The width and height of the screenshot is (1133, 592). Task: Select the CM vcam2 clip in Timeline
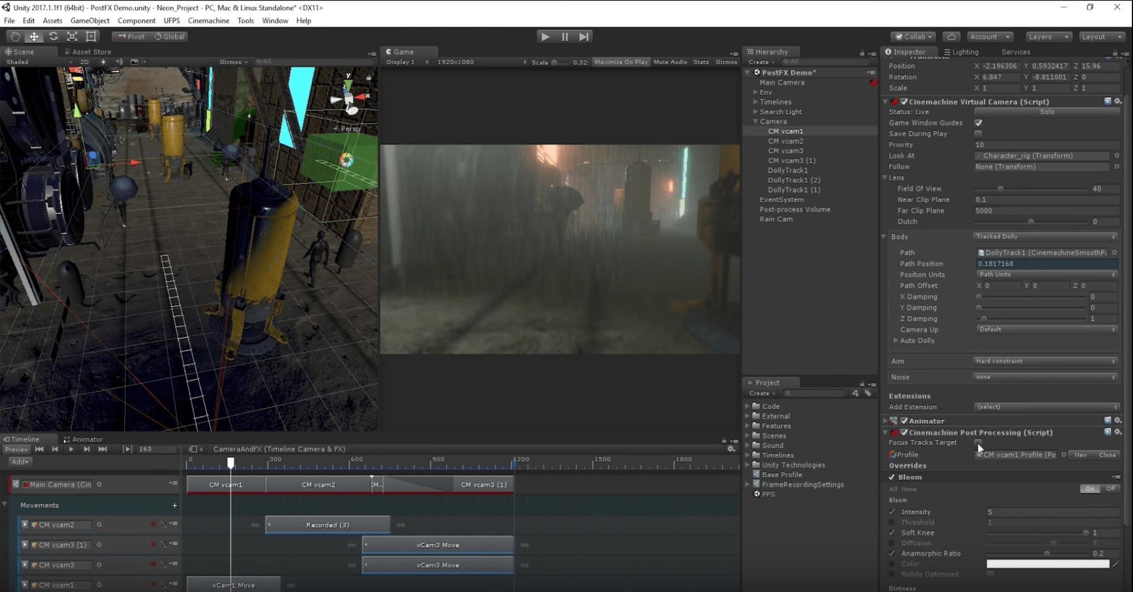click(x=318, y=485)
